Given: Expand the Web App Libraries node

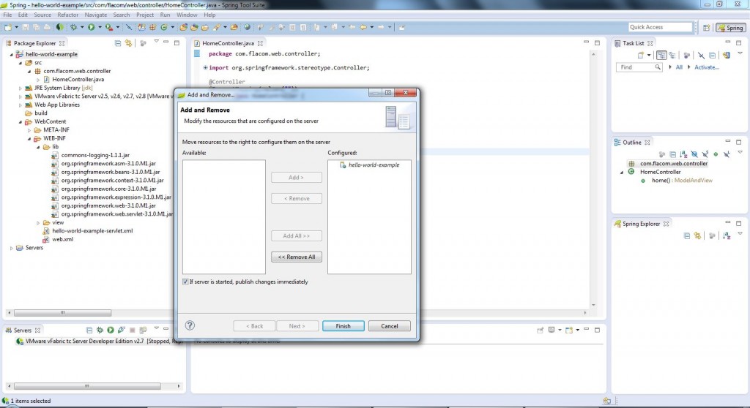Looking at the screenshot, I should [x=20, y=105].
